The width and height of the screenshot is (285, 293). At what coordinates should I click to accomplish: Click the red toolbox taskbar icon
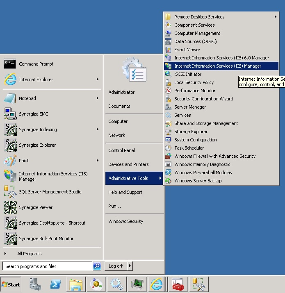coord(178,284)
